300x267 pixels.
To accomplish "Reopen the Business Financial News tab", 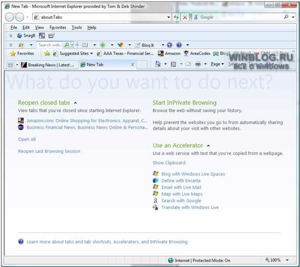I will tap(87, 127).
